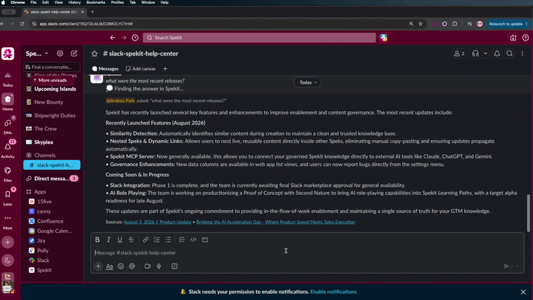Go back in Slack history
Viewport: 533px width, 300px height.
(x=113, y=38)
